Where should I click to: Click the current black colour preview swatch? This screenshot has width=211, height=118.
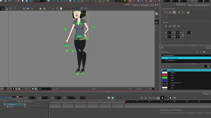(206, 66)
